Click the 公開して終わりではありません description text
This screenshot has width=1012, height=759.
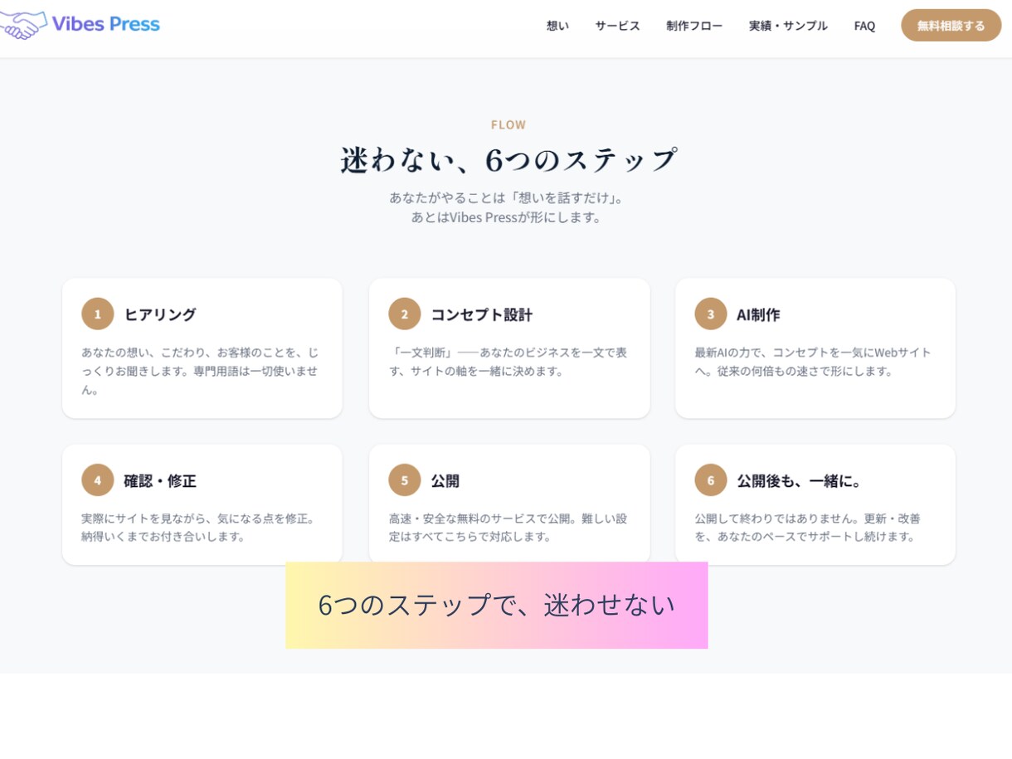click(x=807, y=527)
